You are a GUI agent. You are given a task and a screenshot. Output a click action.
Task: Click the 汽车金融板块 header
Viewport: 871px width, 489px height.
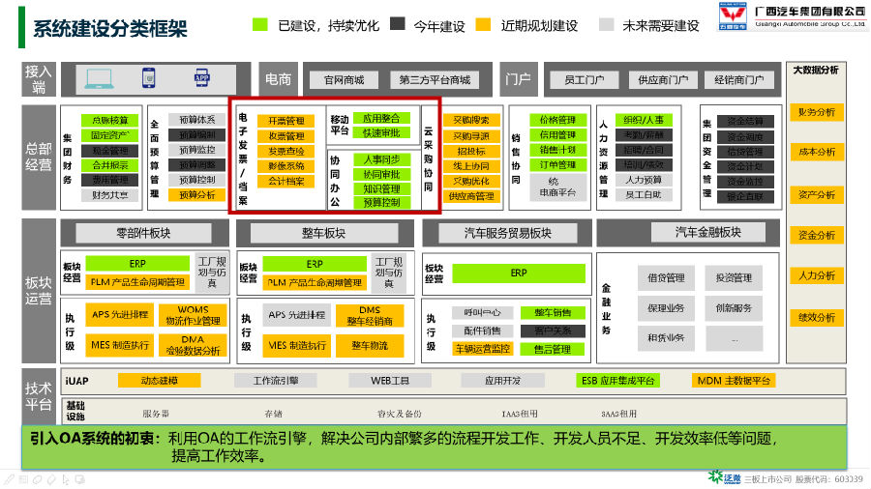[708, 233]
